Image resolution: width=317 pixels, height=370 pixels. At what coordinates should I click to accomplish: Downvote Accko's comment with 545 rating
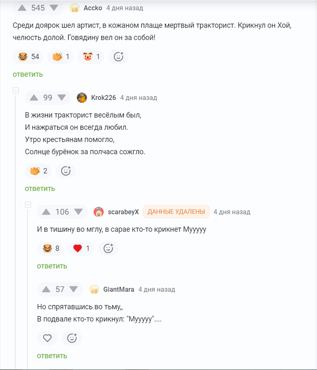pos(54,8)
